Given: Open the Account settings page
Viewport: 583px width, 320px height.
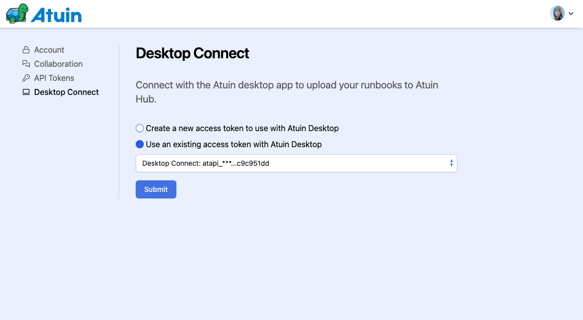Looking at the screenshot, I should point(49,50).
